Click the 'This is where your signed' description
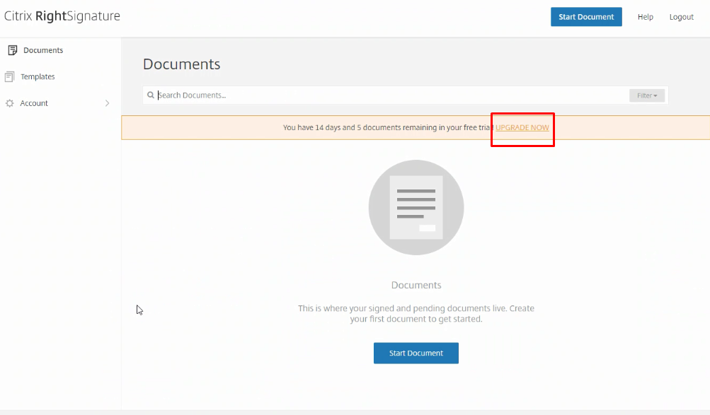Screen dimensions: 710x415 [416, 313]
